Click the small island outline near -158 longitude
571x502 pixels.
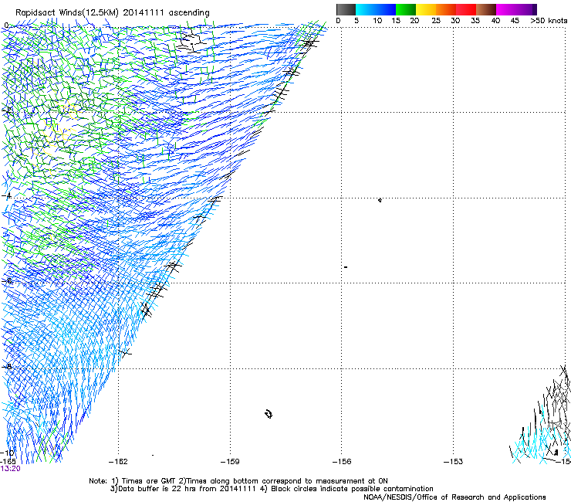pyautogui.click(x=269, y=414)
